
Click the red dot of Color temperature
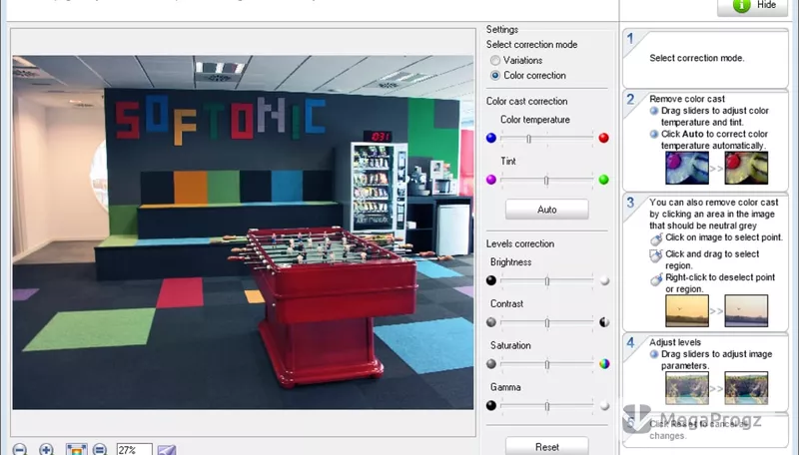[604, 138]
